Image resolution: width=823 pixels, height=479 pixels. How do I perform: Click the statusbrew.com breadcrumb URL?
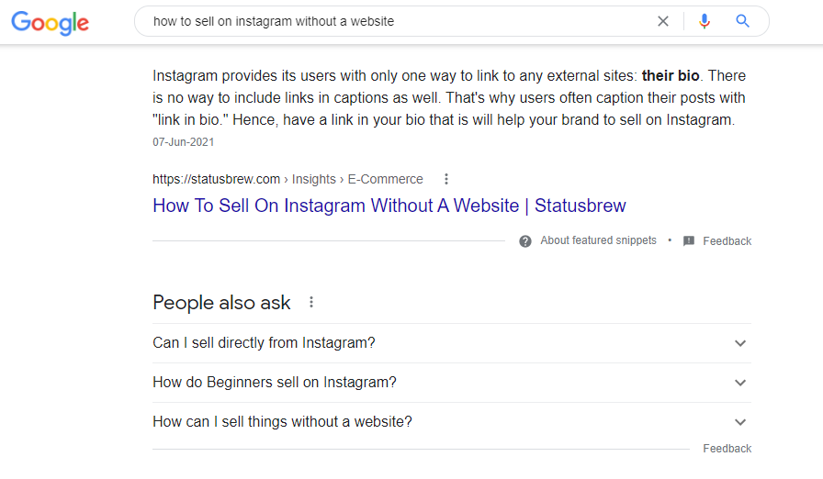(x=287, y=179)
